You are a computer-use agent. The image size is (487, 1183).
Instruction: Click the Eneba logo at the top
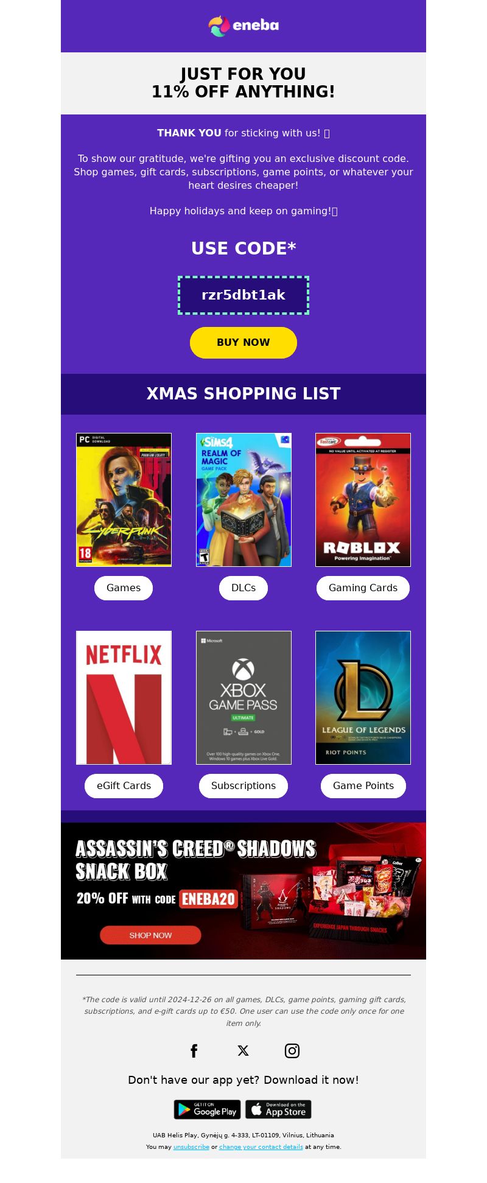(x=243, y=26)
